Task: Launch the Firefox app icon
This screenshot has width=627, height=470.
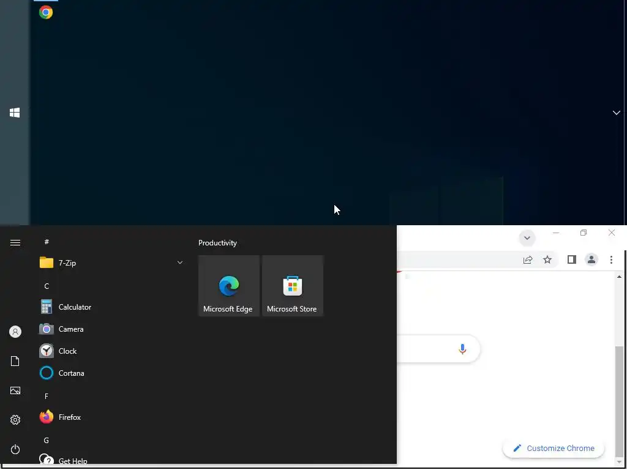Action: coord(47,417)
